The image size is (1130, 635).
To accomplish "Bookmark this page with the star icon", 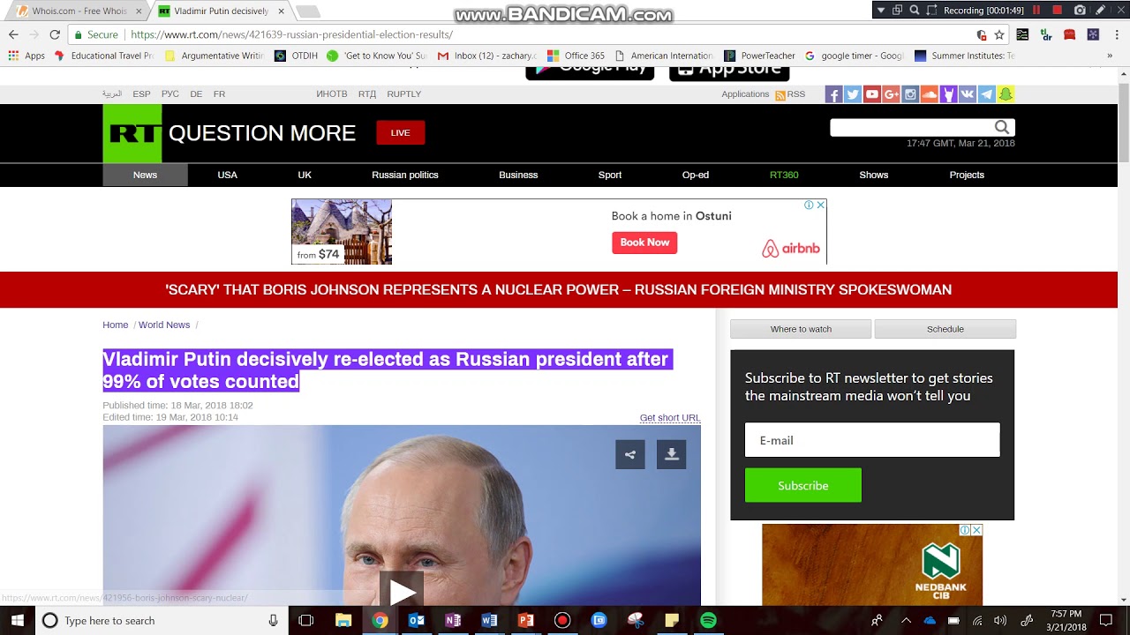I will 999,35.
